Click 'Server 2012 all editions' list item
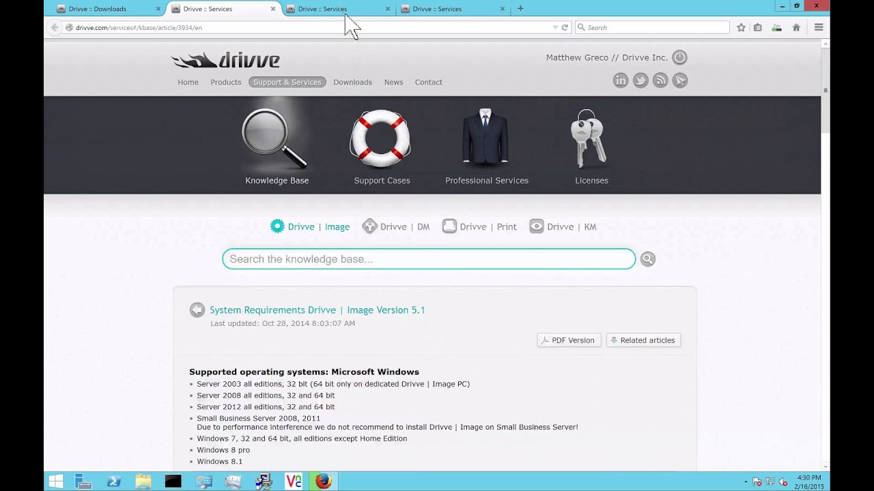The width and height of the screenshot is (874, 491). 266,407
